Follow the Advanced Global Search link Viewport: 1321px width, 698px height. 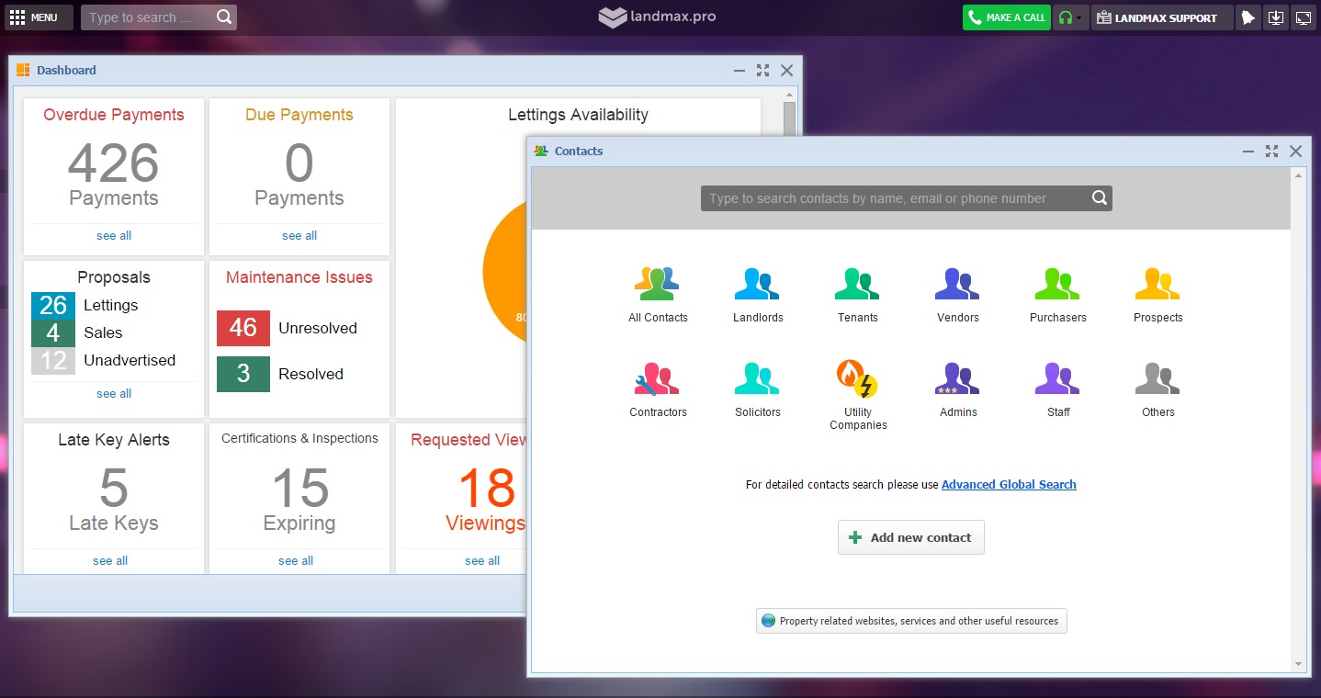1009,484
